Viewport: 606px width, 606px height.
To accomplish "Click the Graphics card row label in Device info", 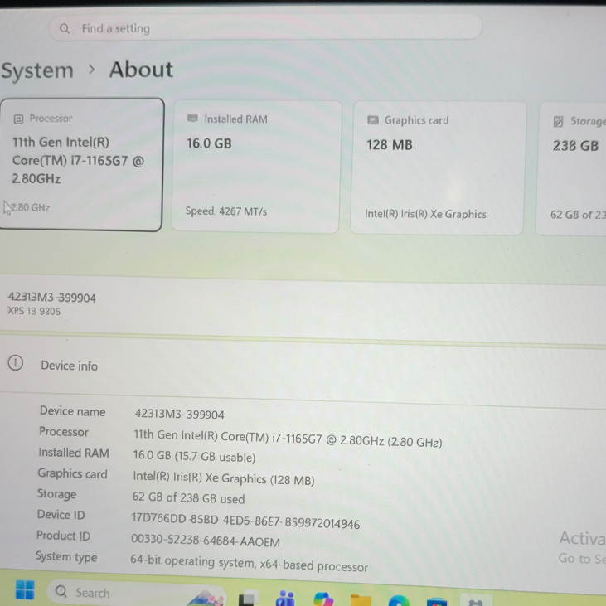I will (72, 473).
